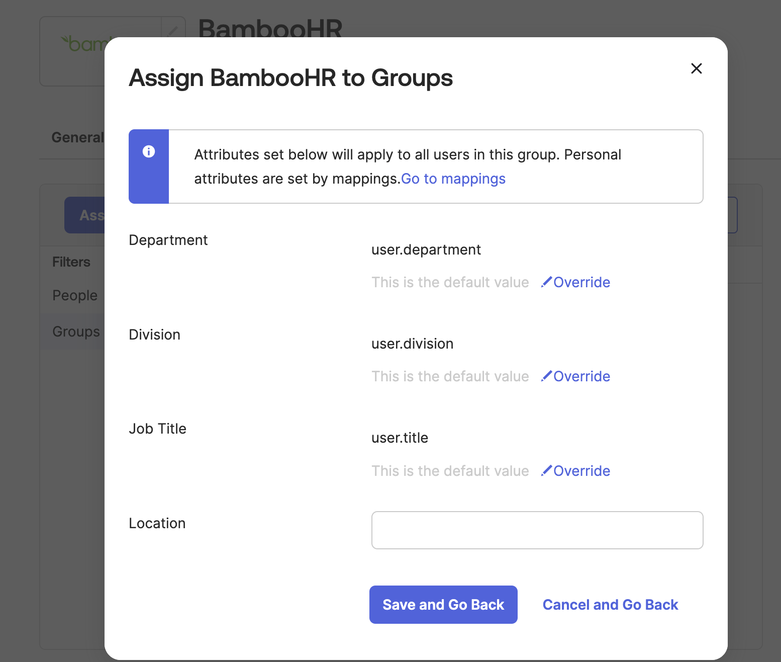
Task: Click the Filters heading in background page
Action: click(x=71, y=262)
